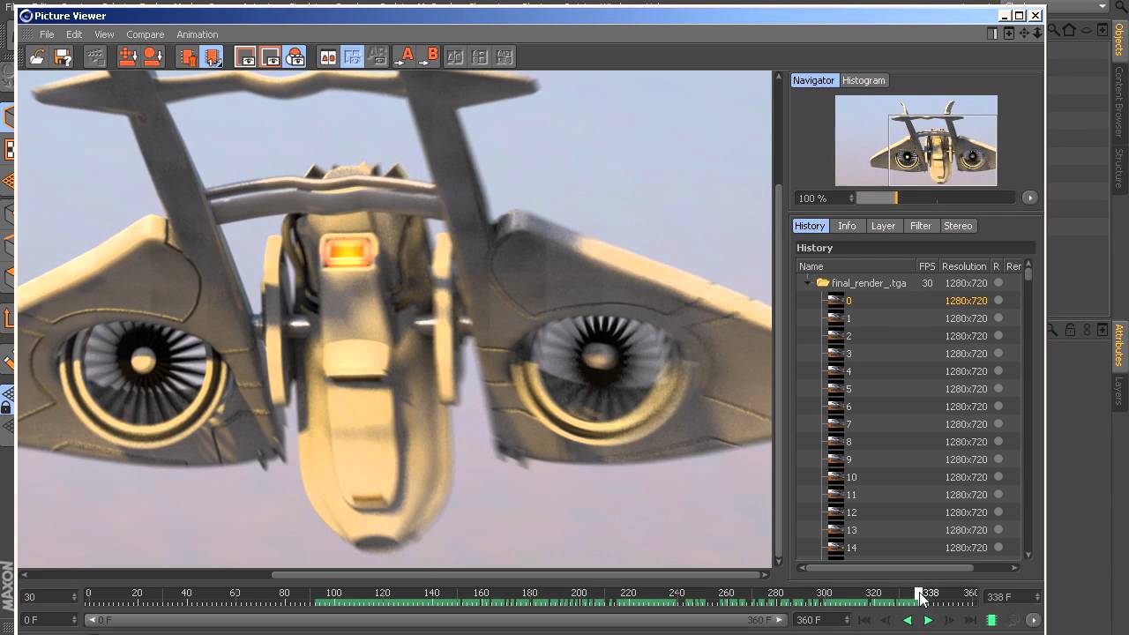
Task: Click the Navigator zoom slider
Action: point(937,198)
